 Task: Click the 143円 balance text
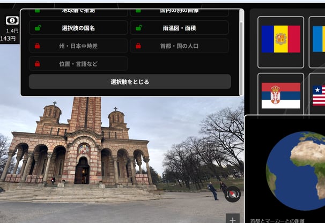pyautogui.click(x=8, y=39)
